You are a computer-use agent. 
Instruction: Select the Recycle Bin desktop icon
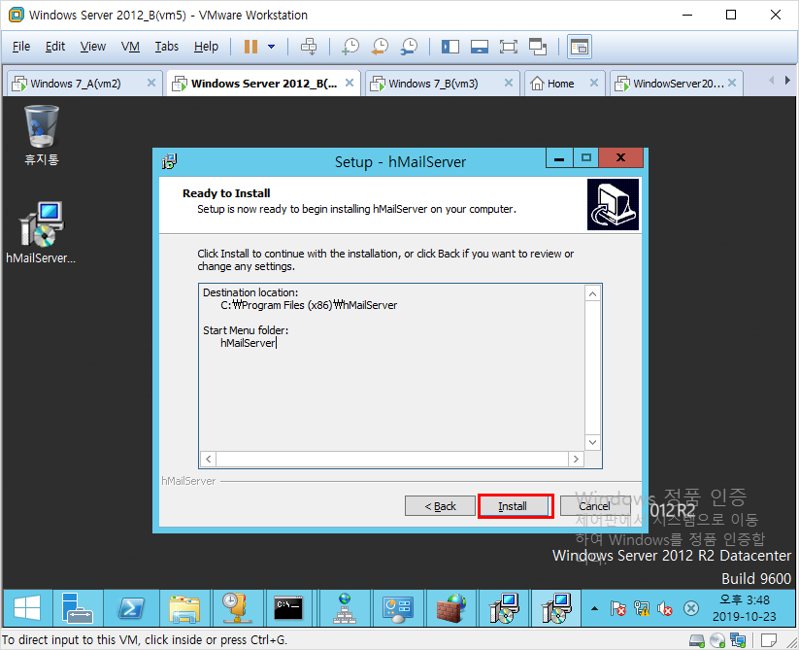pos(42,135)
